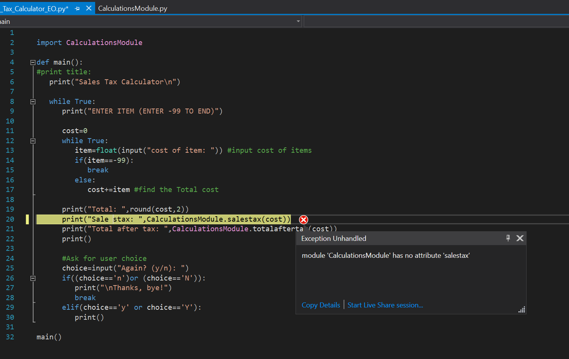The height and width of the screenshot is (359, 569).
Task: Click the print Total round(cost,2) line
Action: (125, 209)
